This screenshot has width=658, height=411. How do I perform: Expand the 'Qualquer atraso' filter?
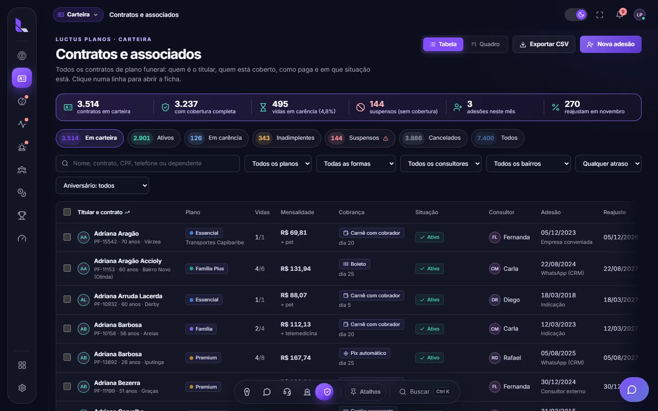click(608, 163)
